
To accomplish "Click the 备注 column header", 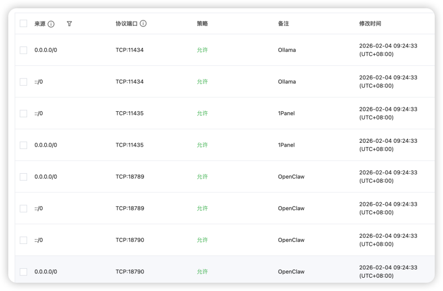I will (284, 23).
